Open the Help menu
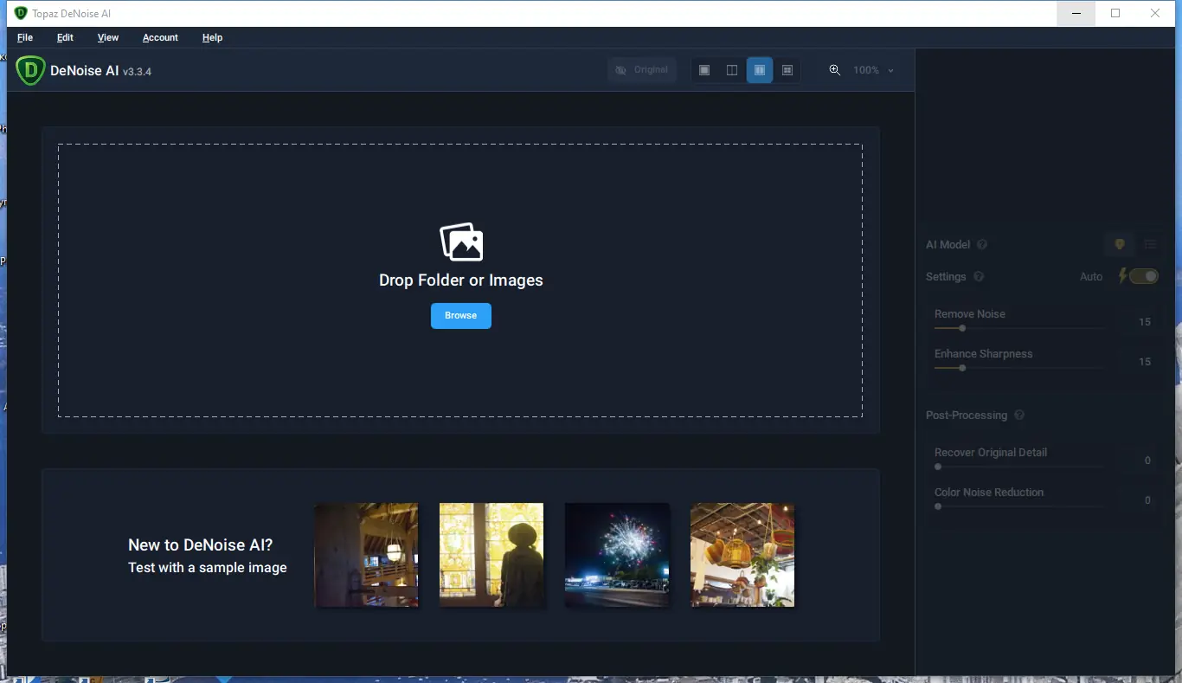Image resolution: width=1182 pixels, height=683 pixels. (212, 37)
